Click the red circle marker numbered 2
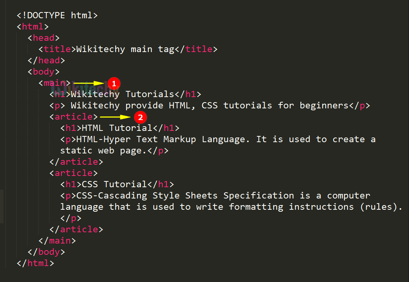 (x=140, y=117)
